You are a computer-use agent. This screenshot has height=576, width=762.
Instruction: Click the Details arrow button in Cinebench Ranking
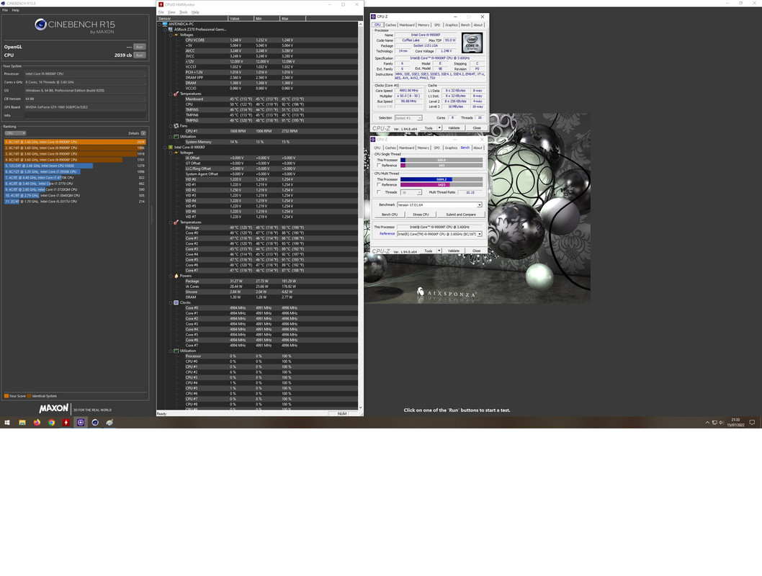[x=143, y=133]
